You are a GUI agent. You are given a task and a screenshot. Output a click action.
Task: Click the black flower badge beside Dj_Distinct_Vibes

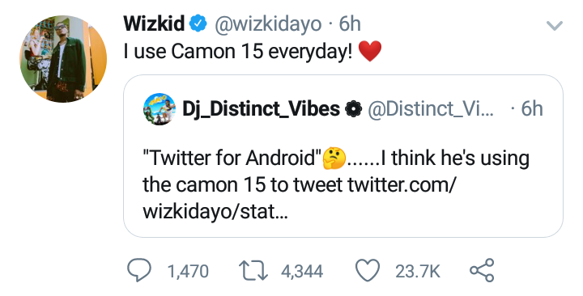[x=353, y=109]
